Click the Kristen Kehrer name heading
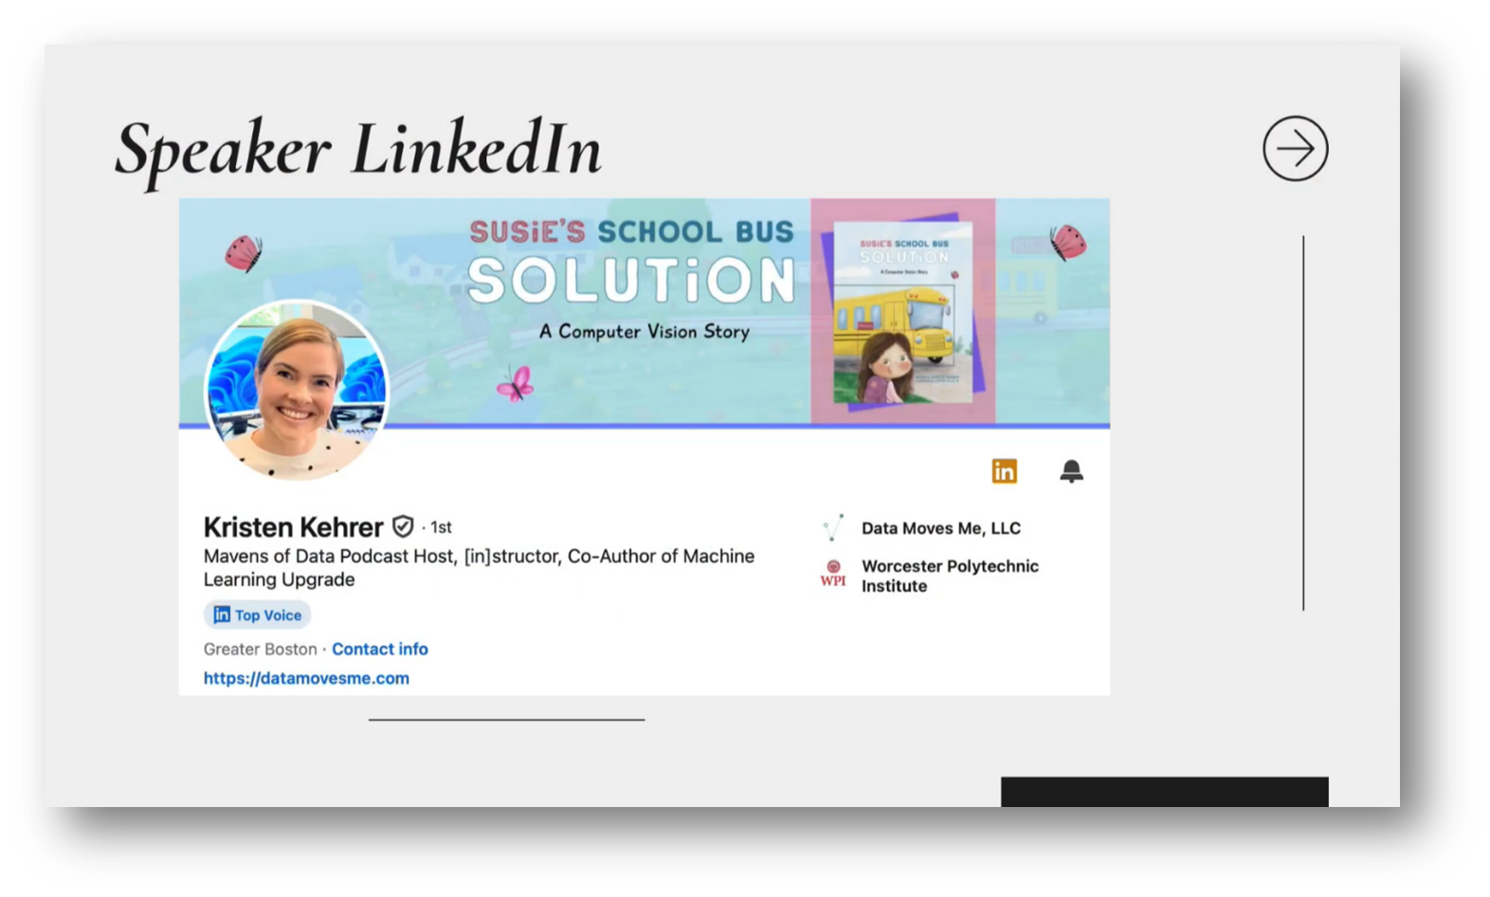1490x897 pixels. pos(293,527)
